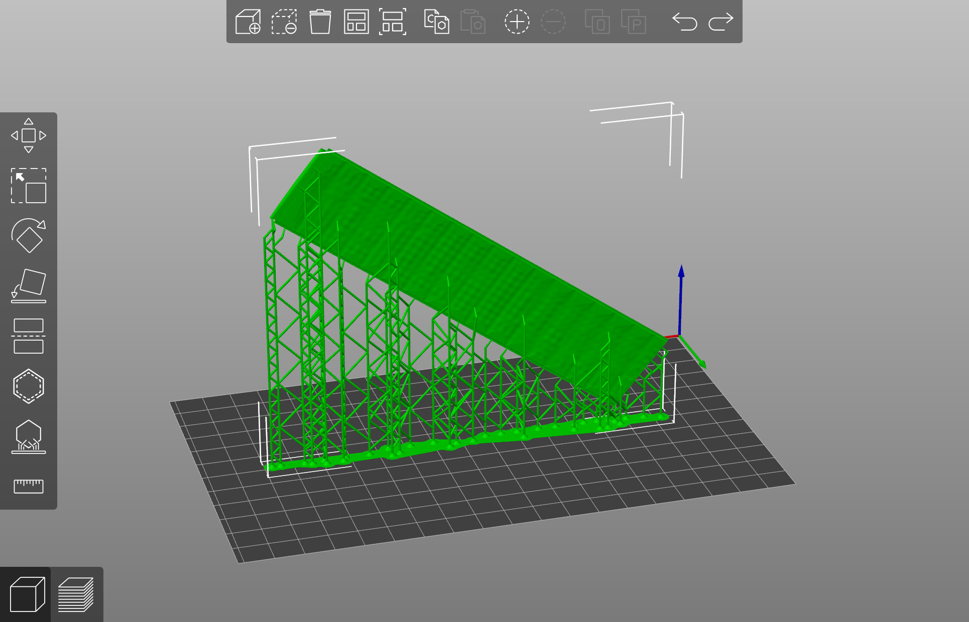The height and width of the screenshot is (622, 969).
Task: Click the Add instance plus circle
Action: tap(517, 22)
